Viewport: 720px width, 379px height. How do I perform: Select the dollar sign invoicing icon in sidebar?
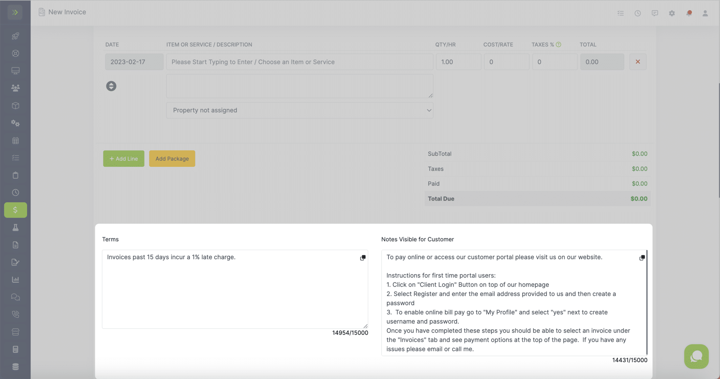(15, 210)
